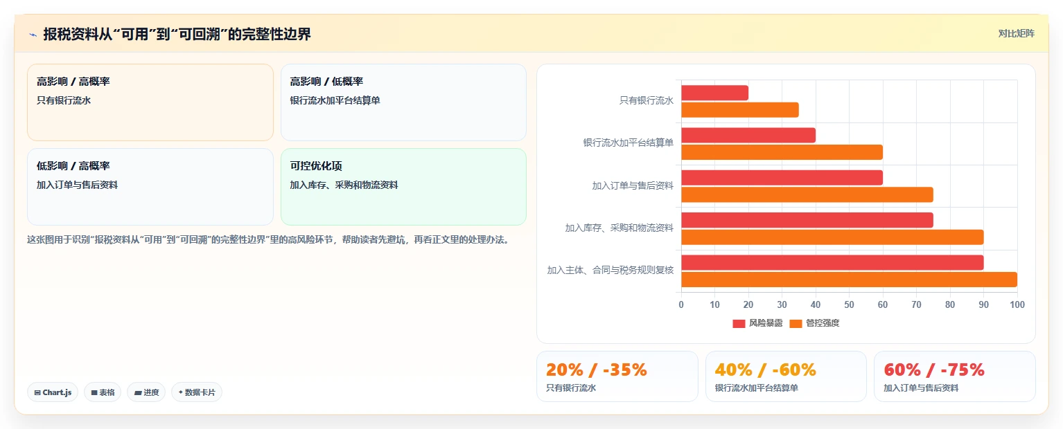1063x429 pixels.
Task: Click the red bar for 加入主体、合同与税务规则复核
Action: (832, 262)
